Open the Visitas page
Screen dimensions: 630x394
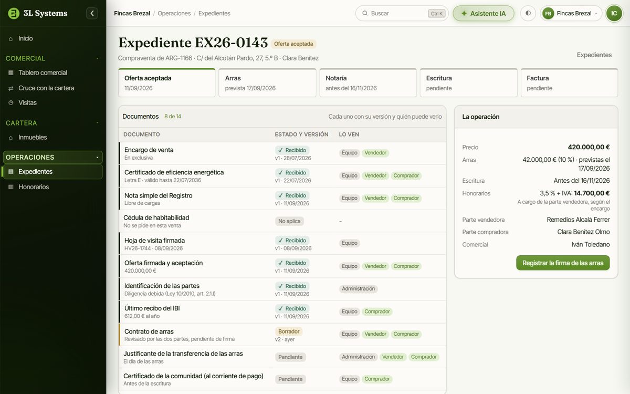tap(52, 102)
